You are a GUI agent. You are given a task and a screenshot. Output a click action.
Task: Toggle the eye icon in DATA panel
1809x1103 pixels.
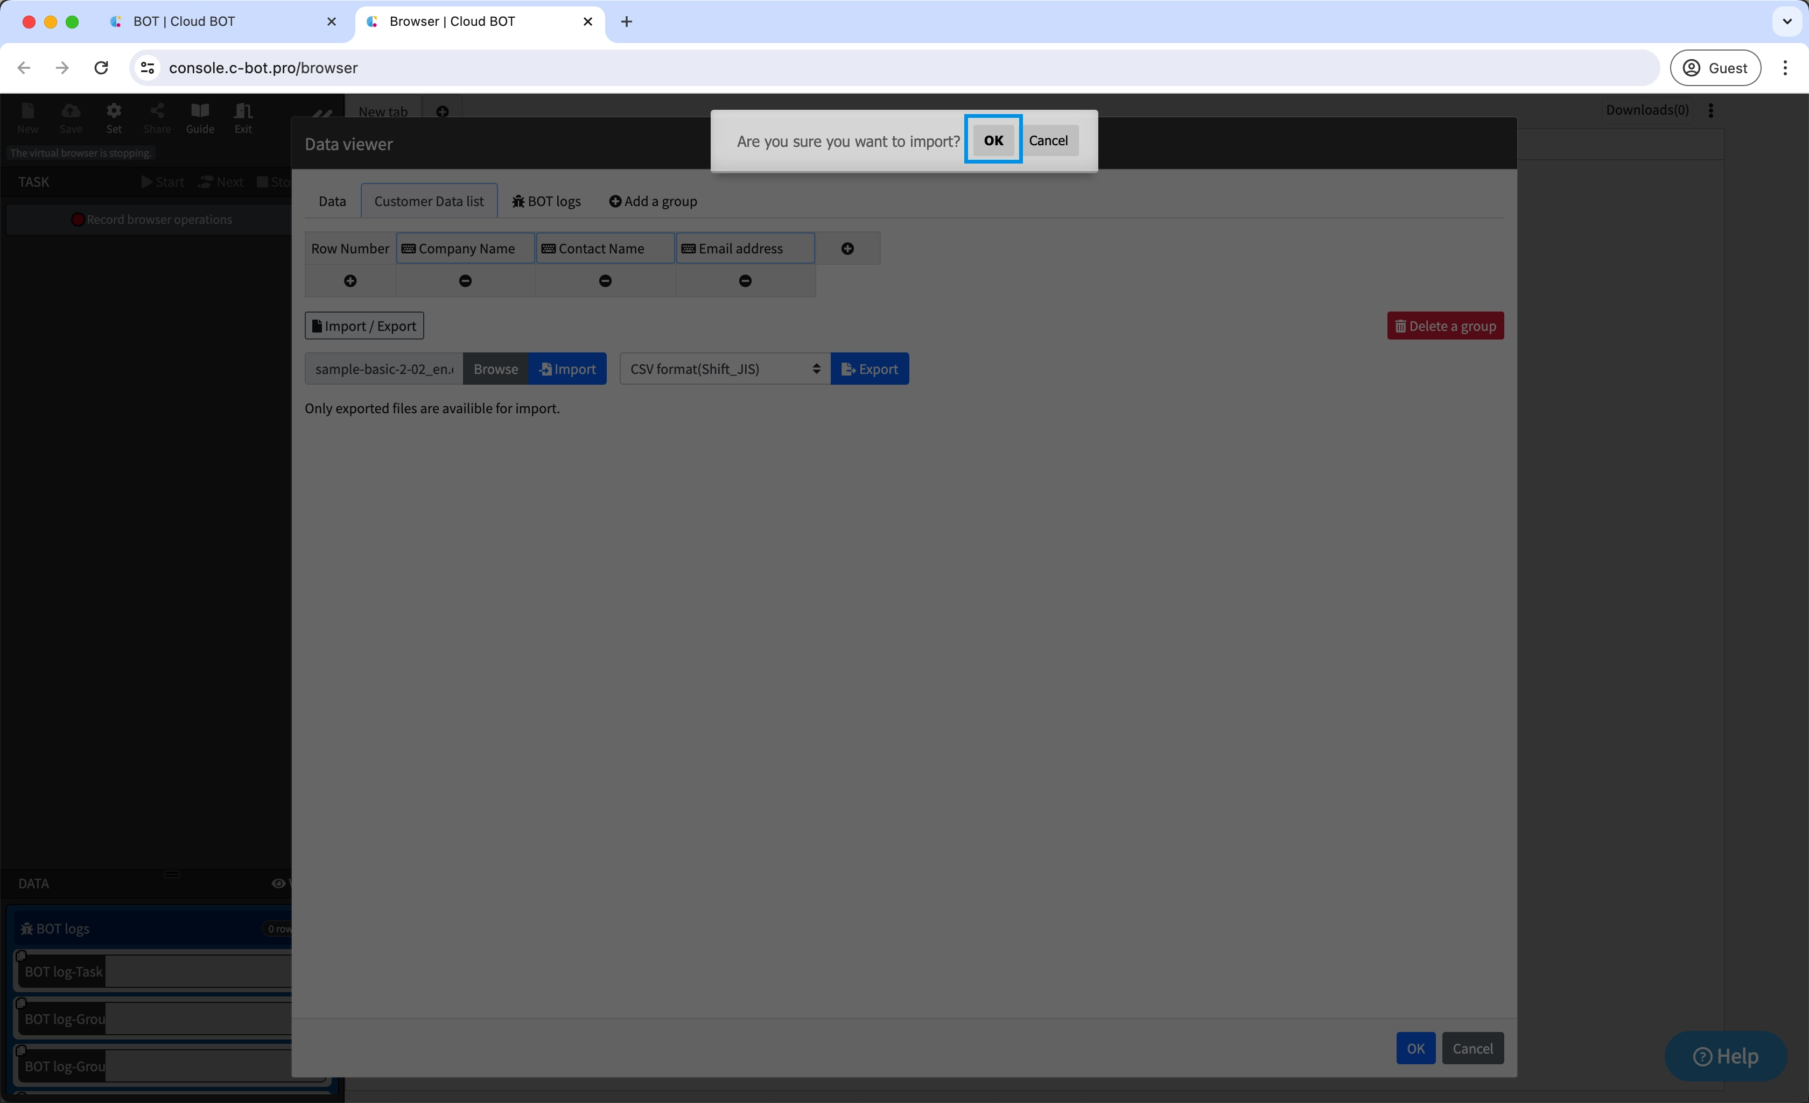click(278, 883)
